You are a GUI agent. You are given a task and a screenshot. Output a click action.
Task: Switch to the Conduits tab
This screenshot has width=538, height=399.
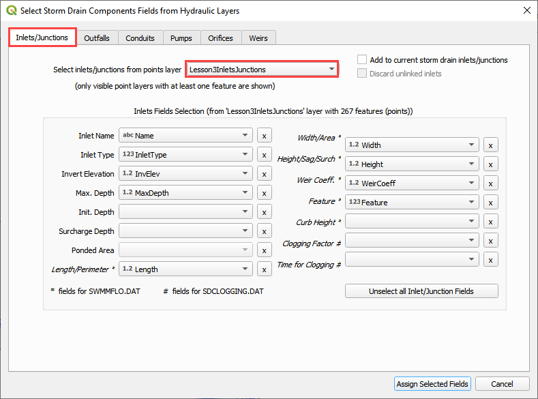(x=140, y=38)
